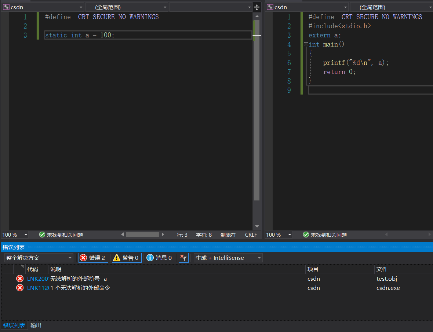Click the horizontal scroll left arrow in left editor
The image size is (433, 332).
(122, 235)
